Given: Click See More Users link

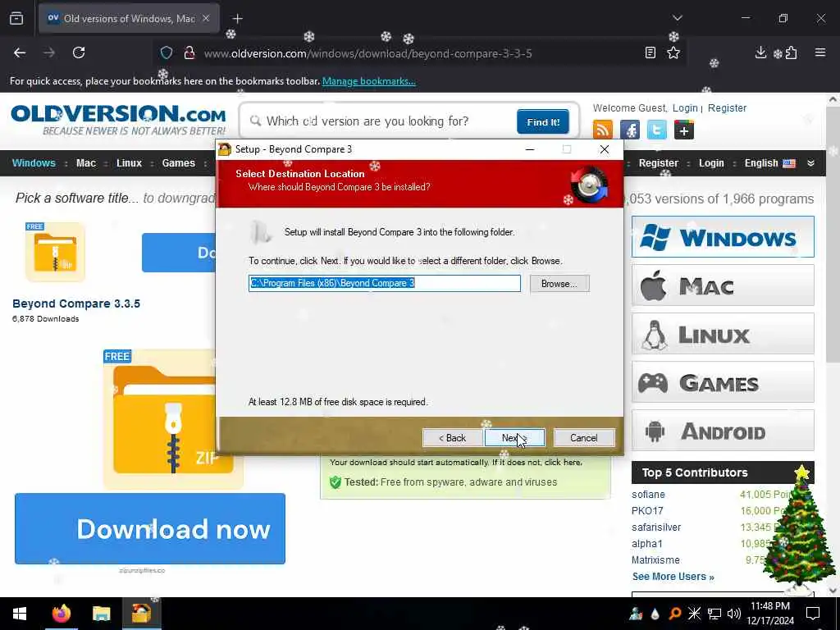Looking at the screenshot, I should tap(673, 577).
